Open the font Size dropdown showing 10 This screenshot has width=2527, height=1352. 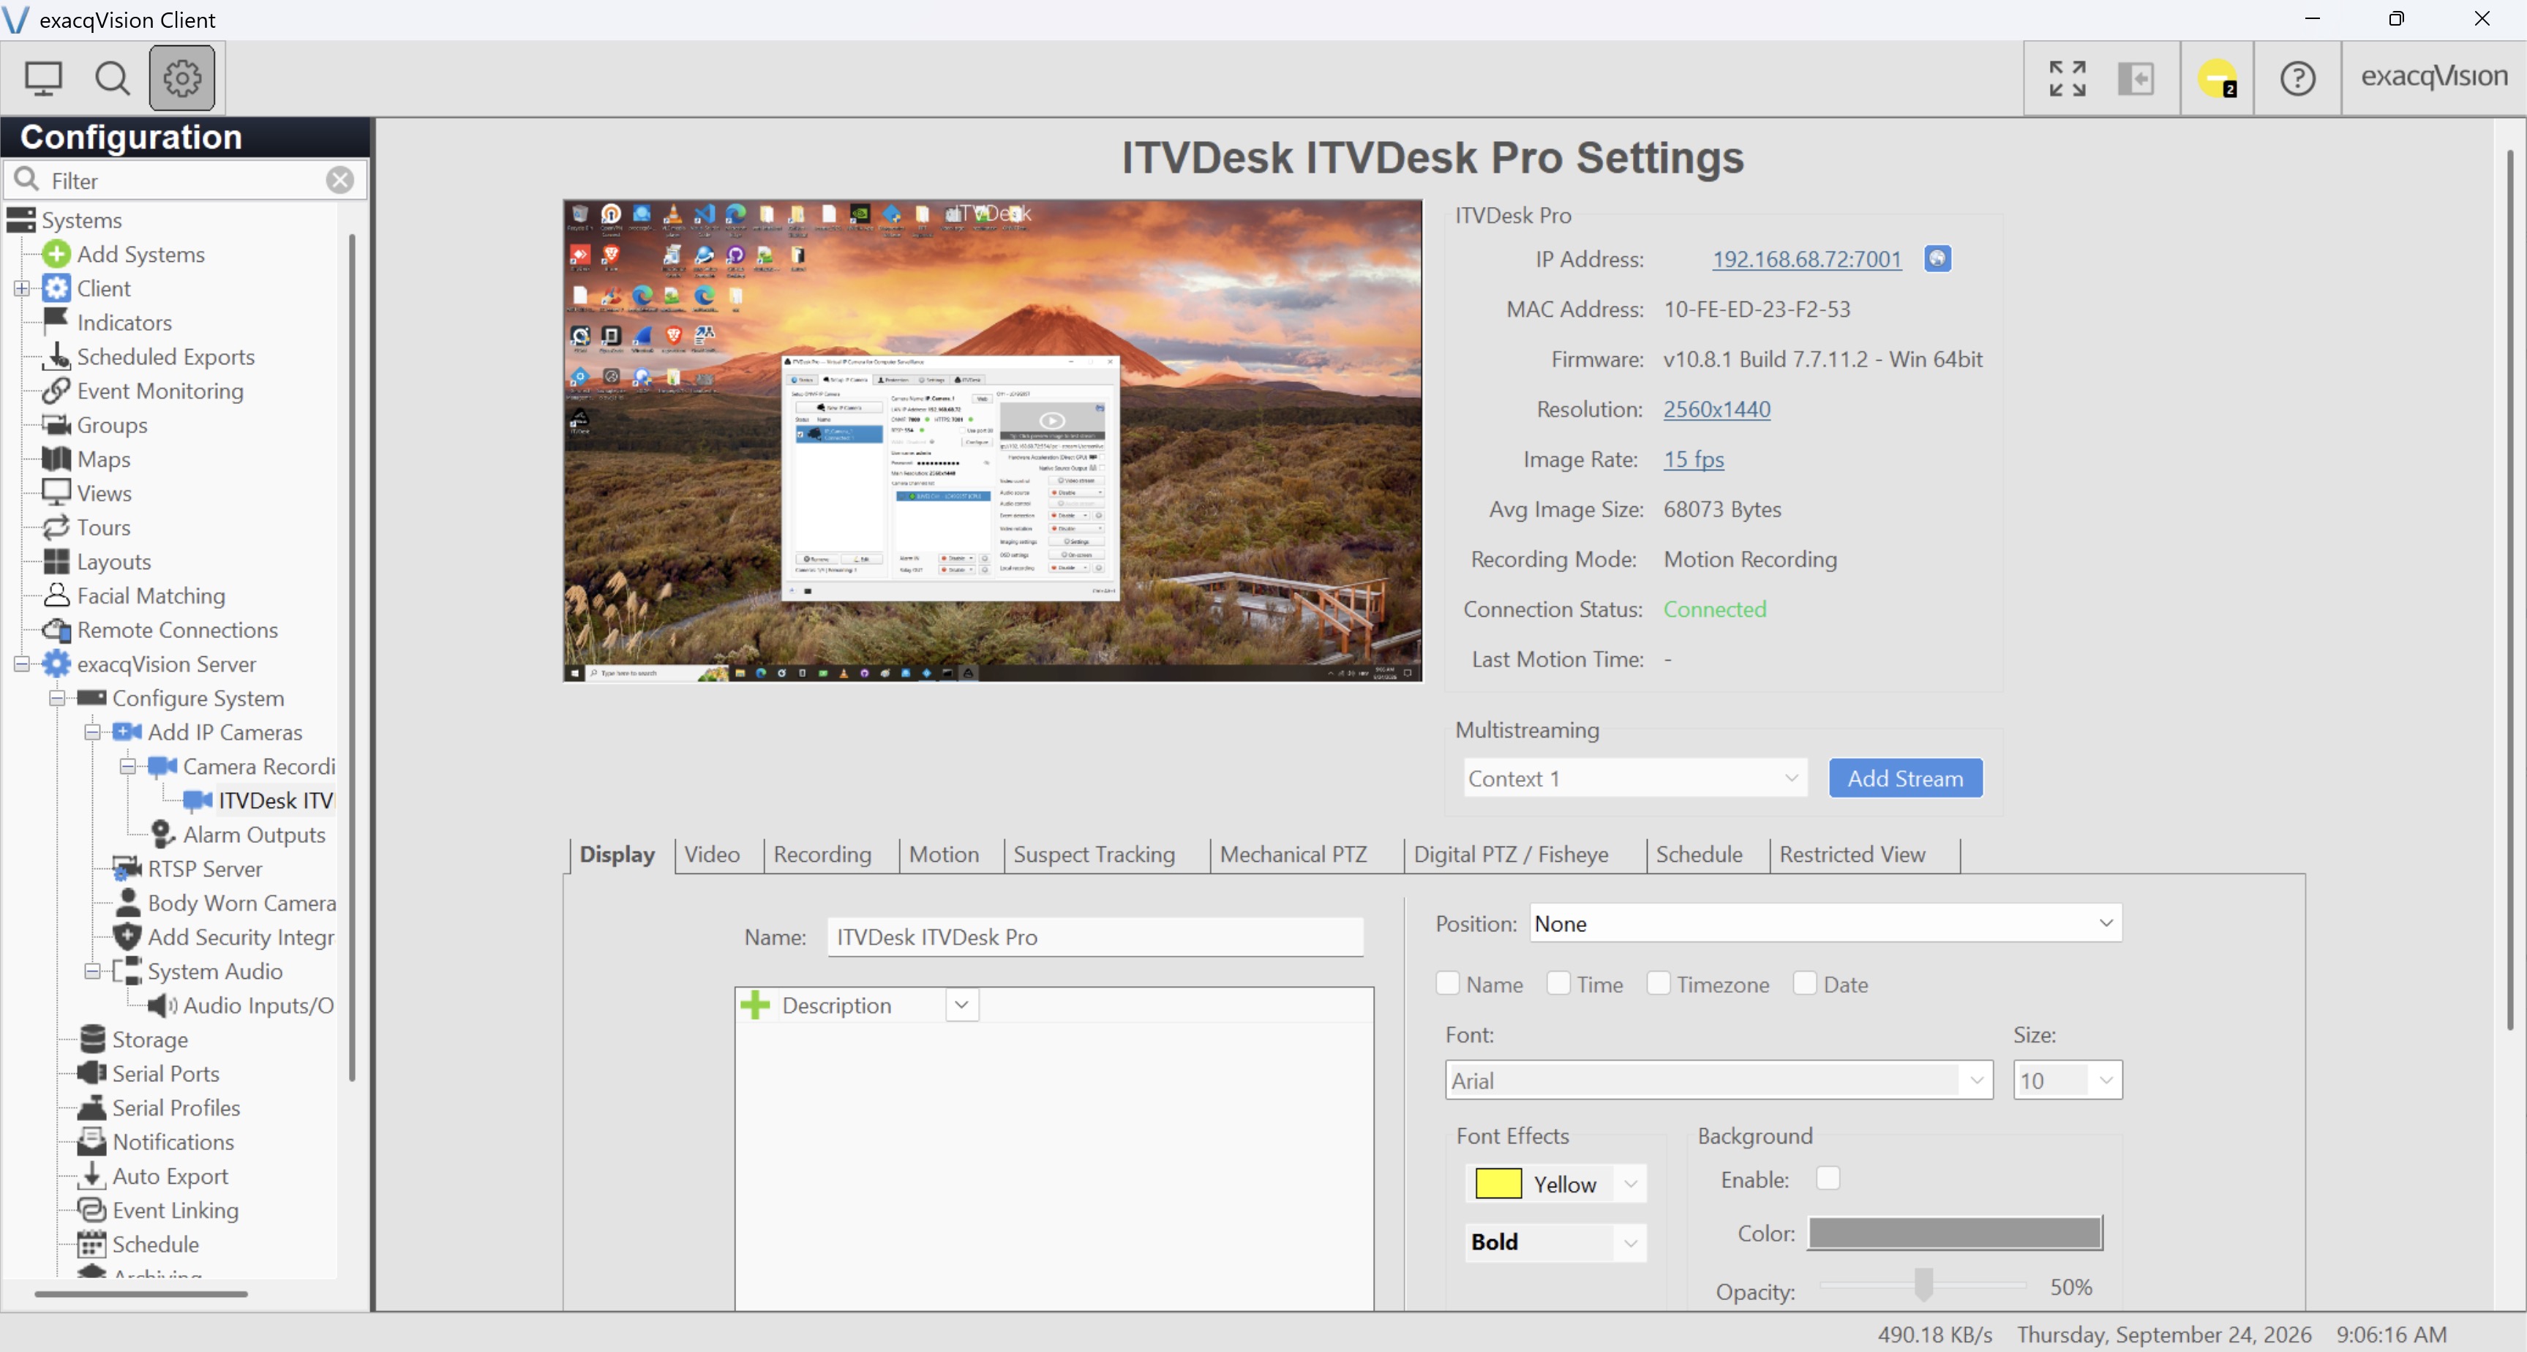pos(2067,1081)
